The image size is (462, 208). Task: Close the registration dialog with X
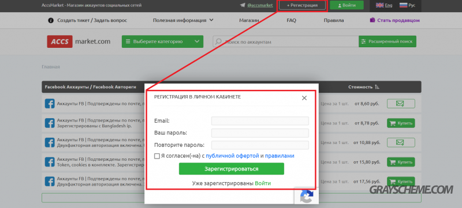(x=304, y=98)
